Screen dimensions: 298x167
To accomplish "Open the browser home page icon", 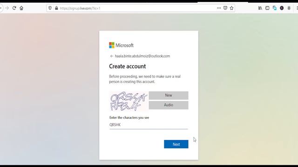I will tap(21, 8).
